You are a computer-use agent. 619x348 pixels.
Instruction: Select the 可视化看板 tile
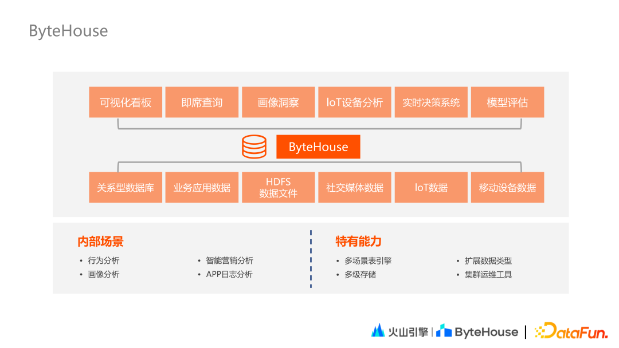pos(126,102)
